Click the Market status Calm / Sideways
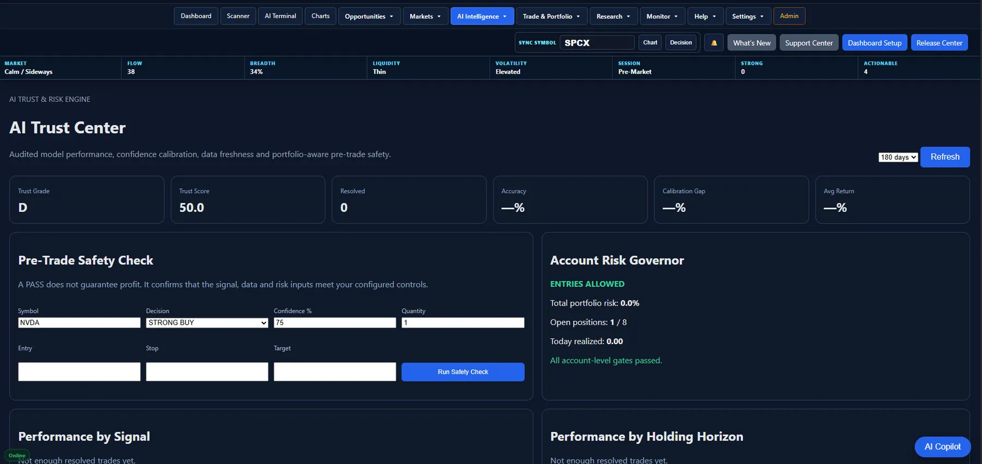The width and height of the screenshot is (982, 464). 28,72
